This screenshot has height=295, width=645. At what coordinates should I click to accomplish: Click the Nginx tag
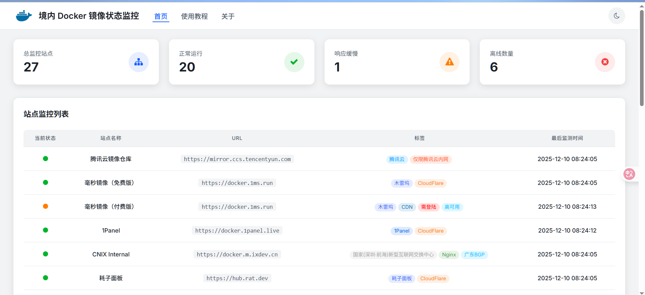pos(449,255)
